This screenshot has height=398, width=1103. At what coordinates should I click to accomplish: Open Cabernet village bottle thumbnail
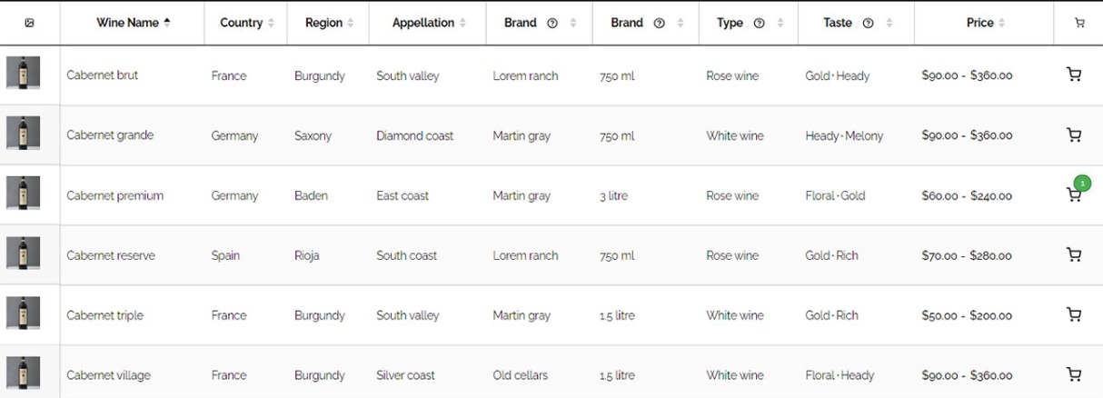(x=23, y=373)
